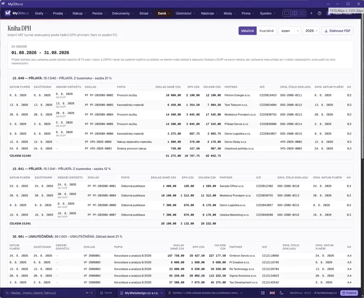This screenshot has height=298, width=364.
Task: Dismiss the tip message with X
Action: click(241, 293)
